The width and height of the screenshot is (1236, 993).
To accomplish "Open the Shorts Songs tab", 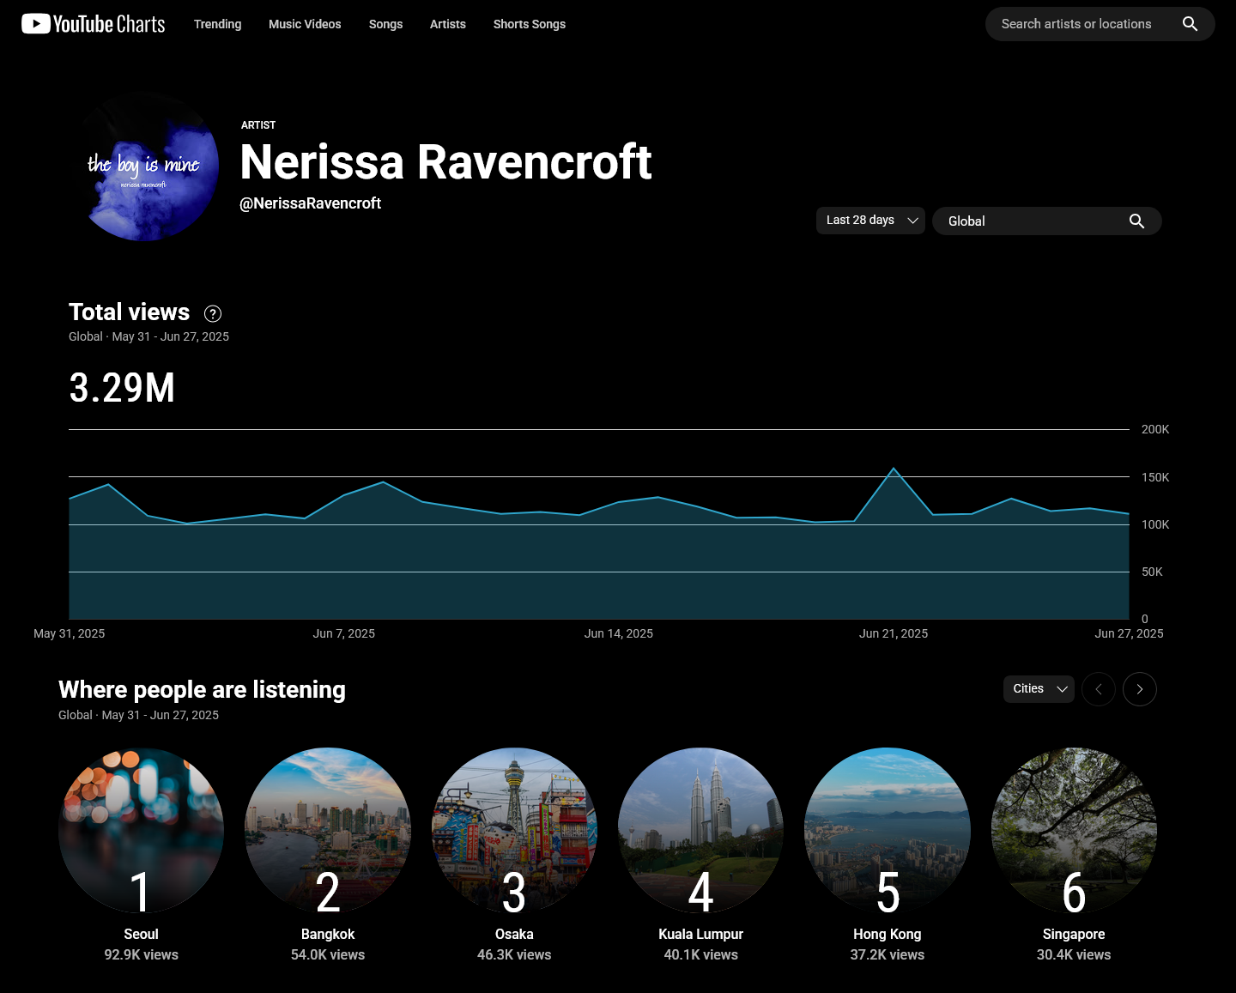I will point(529,24).
